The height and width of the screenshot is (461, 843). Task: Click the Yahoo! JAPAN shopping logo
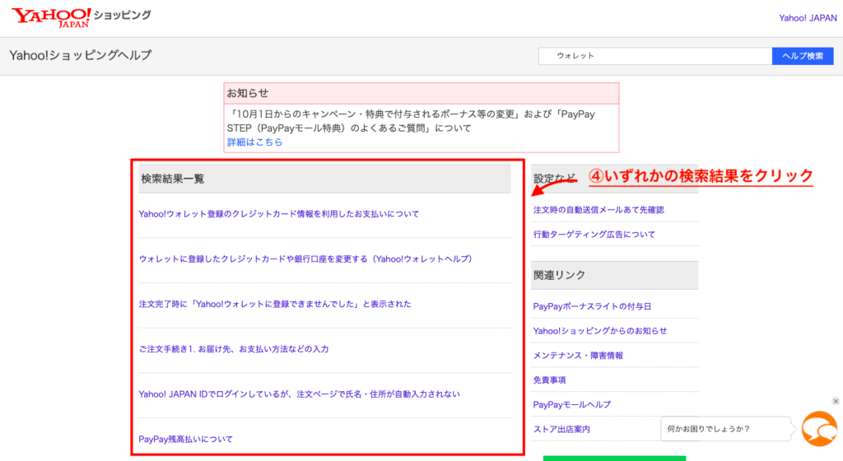tap(82, 17)
